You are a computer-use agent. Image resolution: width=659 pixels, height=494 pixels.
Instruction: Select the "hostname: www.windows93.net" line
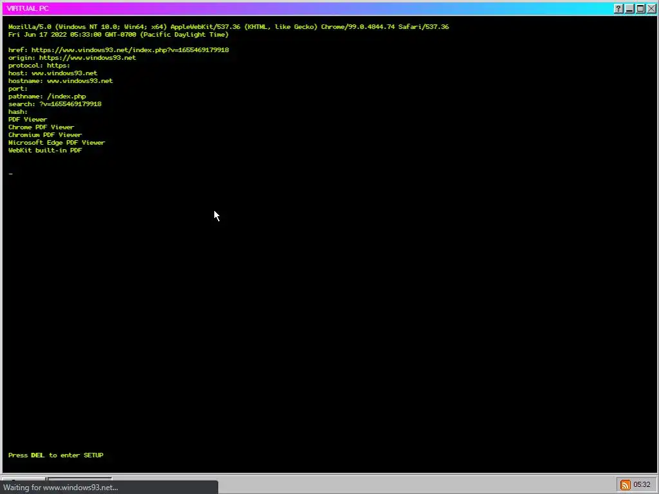(x=60, y=80)
